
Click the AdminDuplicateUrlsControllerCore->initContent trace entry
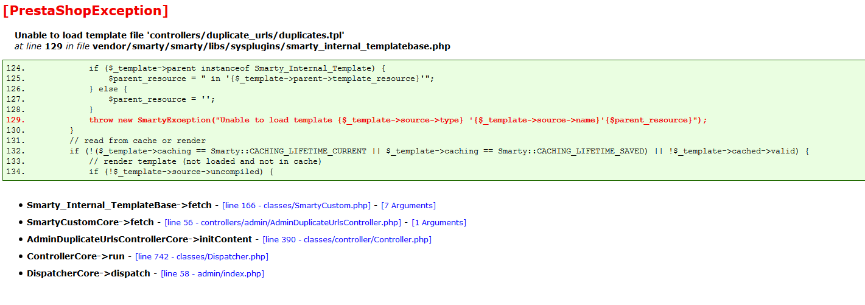[139, 240]
